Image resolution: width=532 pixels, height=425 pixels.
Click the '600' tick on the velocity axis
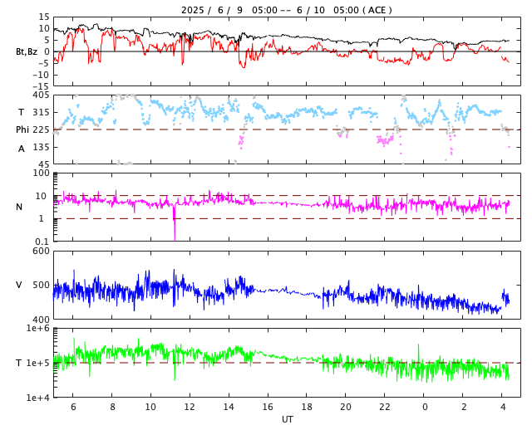tap(41, 252)
